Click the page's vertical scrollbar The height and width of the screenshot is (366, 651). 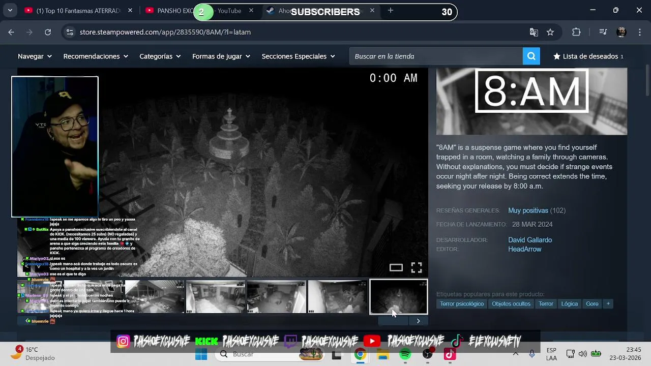point(647,81)
